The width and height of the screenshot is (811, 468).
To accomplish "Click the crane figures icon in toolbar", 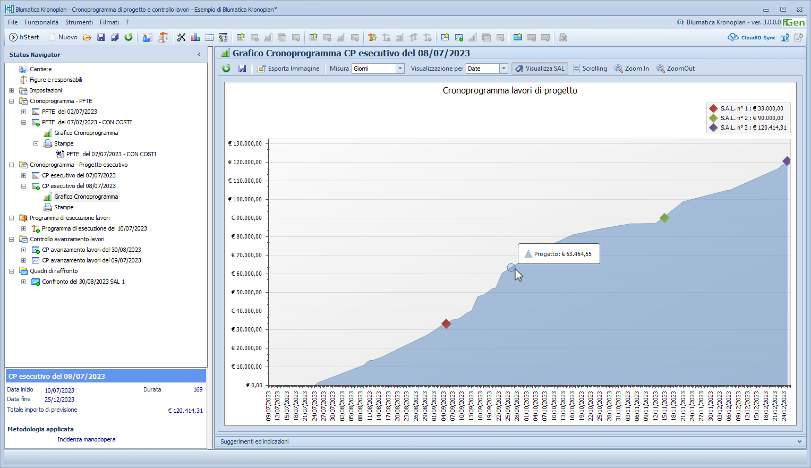I will click(x=163, y=37).
